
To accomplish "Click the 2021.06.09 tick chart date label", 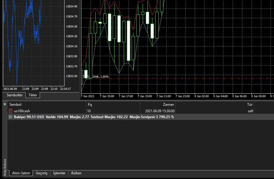I will point(10,89).
